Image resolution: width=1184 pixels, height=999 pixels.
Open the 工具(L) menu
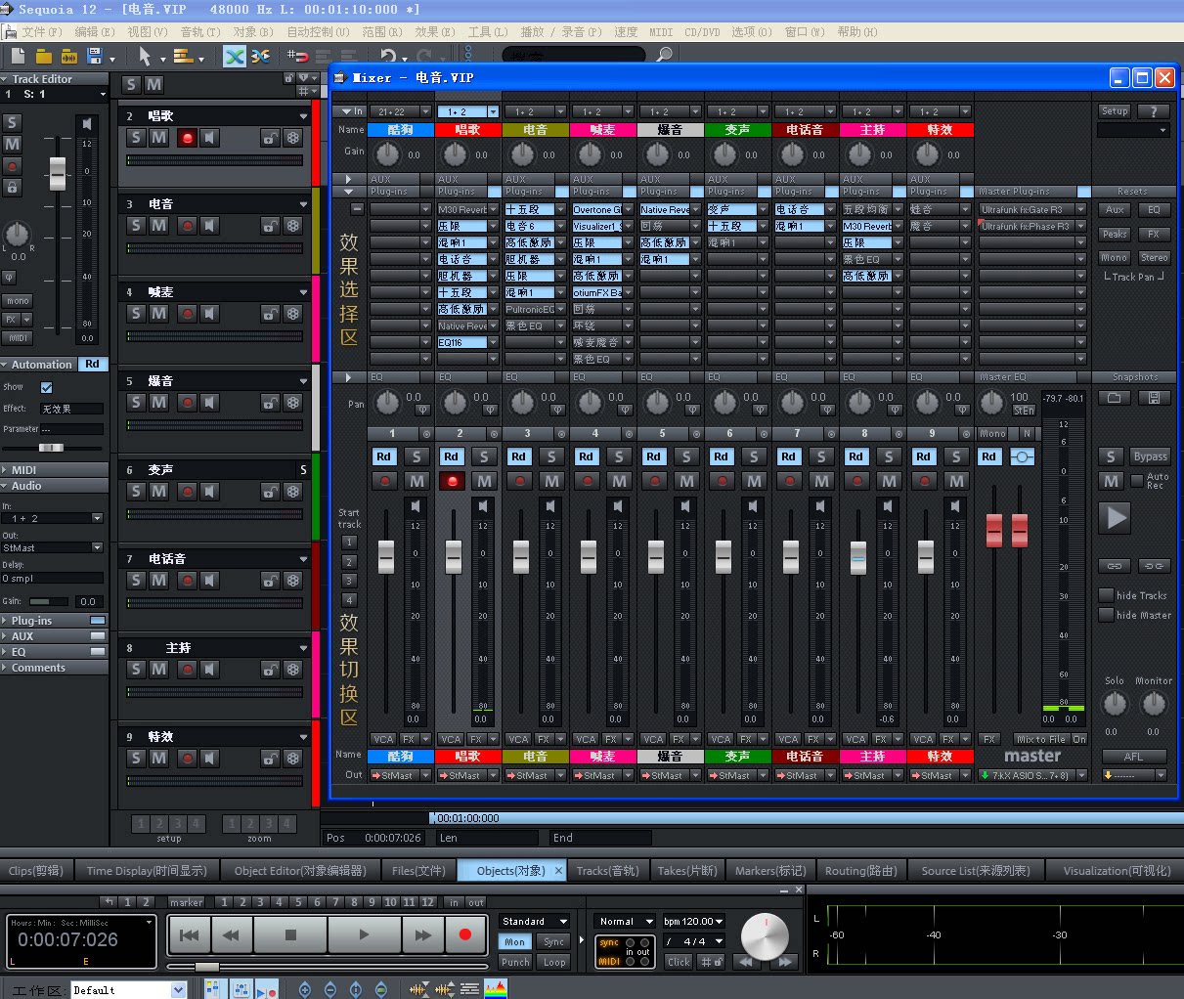click(488, 31)
